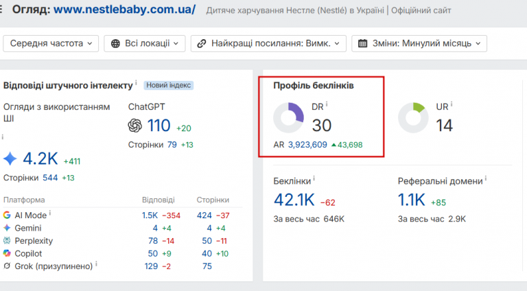Open AI overviews pages count 544
The width and height of the screenshot is (527, 291).
[x=50, y=178]
